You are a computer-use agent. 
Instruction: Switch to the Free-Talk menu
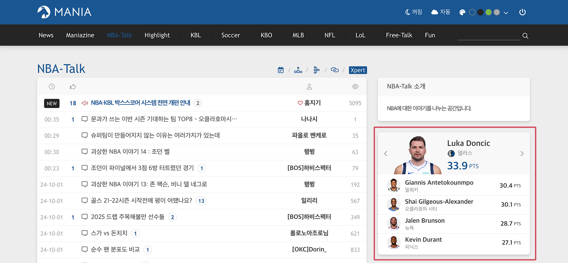(x=399, y=35)
